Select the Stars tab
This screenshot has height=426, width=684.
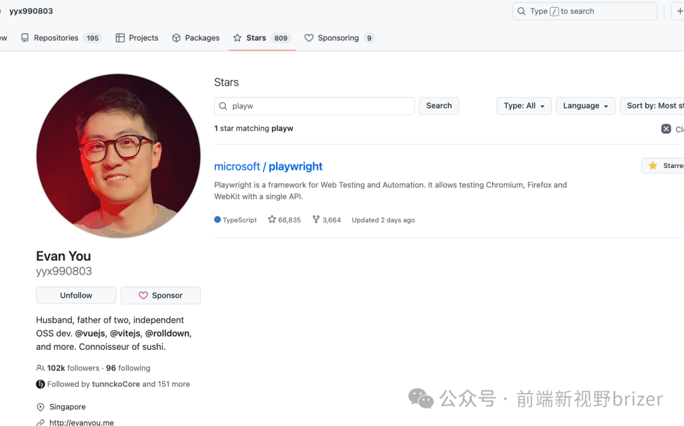(x=262, y=38)
